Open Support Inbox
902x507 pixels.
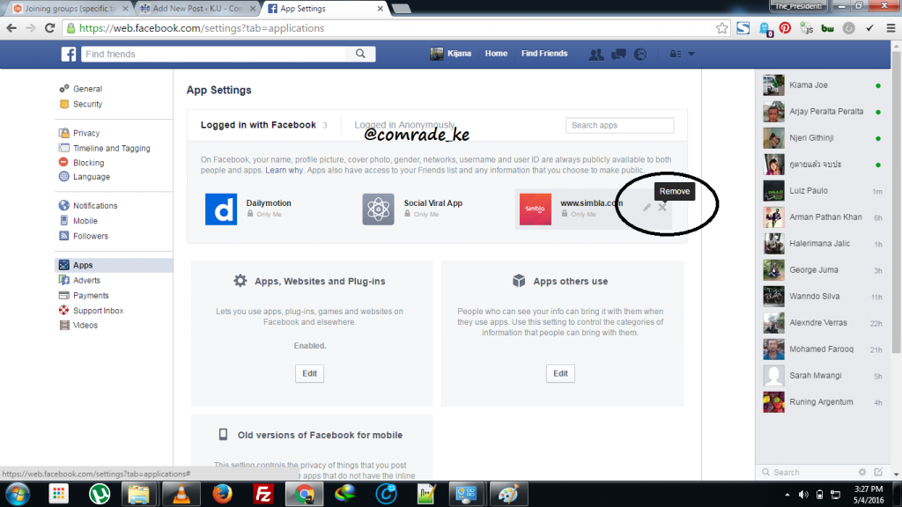coord(98,311)
